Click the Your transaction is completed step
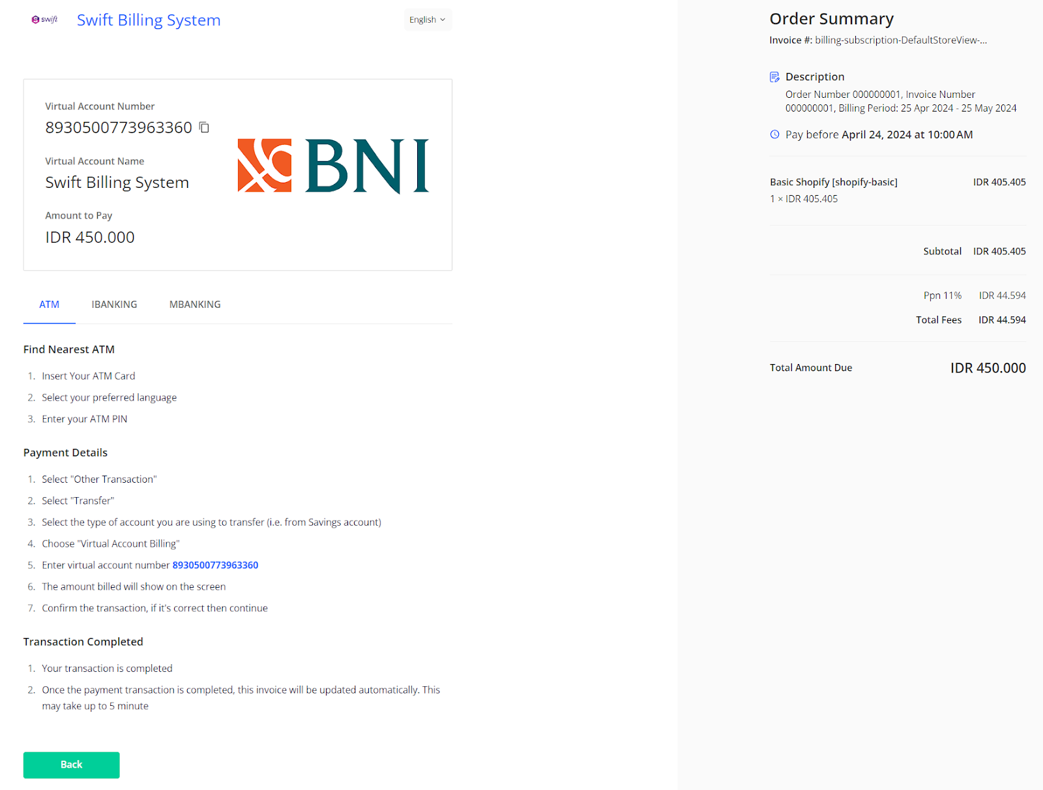The height and width of the screenshot is (790, 1043). click(x=108, y=668)
